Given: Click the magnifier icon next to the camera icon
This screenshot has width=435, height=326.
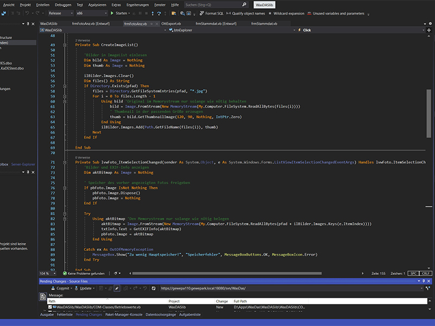Looking at the screenshot, I should pyautogui.click(x=182, y=13).
